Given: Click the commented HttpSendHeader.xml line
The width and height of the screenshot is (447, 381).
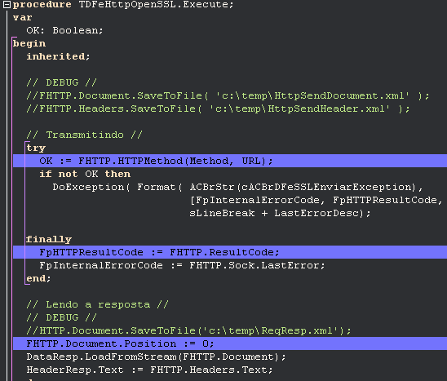Looking at the screenshot, I should tap(218, 109).
